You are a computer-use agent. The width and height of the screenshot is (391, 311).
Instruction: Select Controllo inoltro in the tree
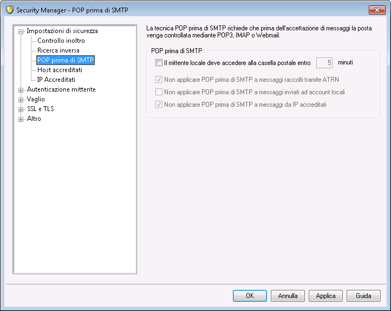point(61,41)
